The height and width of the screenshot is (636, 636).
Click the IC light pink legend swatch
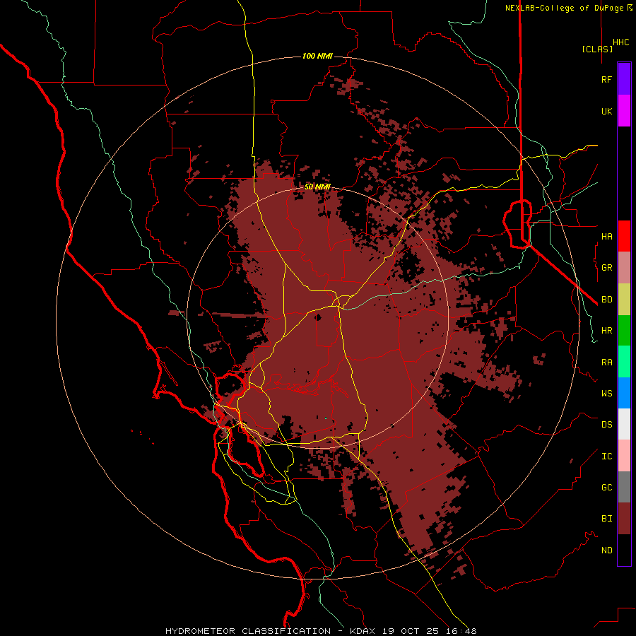pyautogui.click(x=624, y=456)
